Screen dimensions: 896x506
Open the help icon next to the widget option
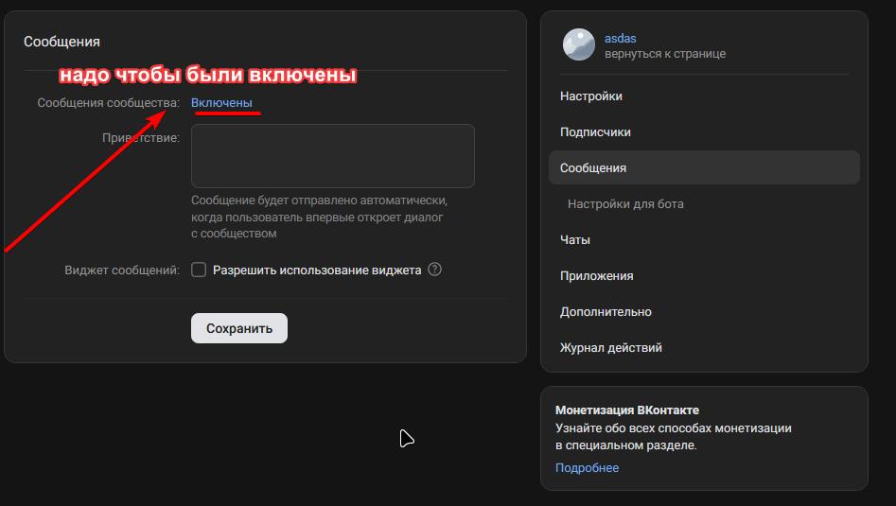435,270
